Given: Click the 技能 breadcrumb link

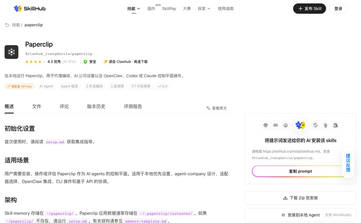Looking at the screenshot, I should pyautogui.click(x=16, y=25).
